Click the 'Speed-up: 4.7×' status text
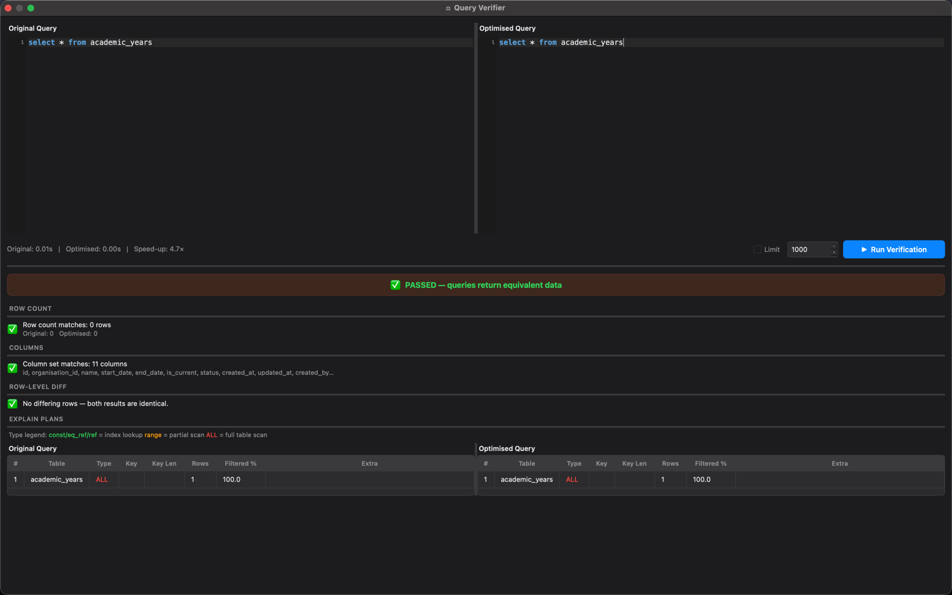 [159, 249]
